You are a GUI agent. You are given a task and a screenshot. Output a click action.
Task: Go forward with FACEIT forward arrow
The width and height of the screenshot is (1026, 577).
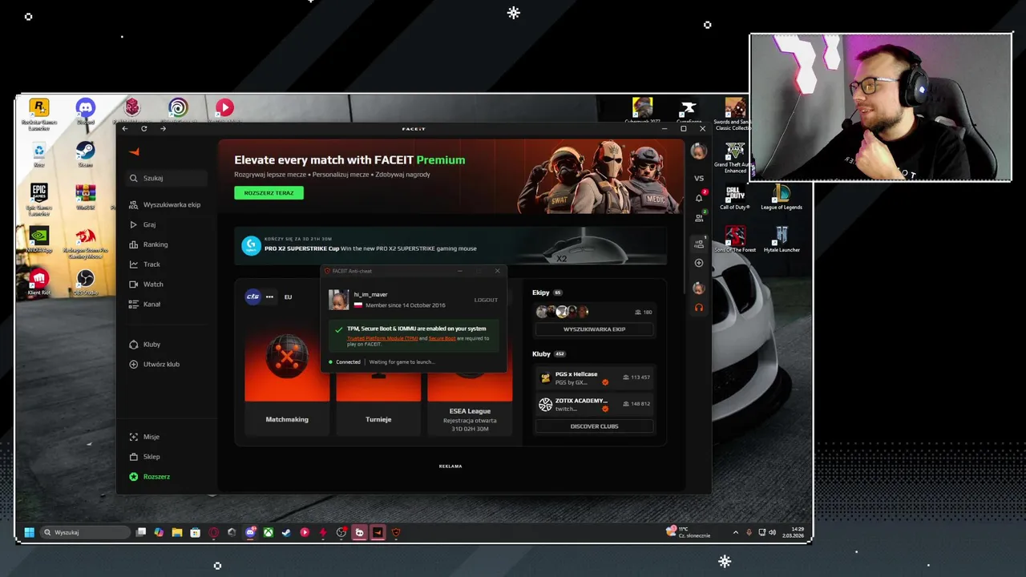click(163, 128)
